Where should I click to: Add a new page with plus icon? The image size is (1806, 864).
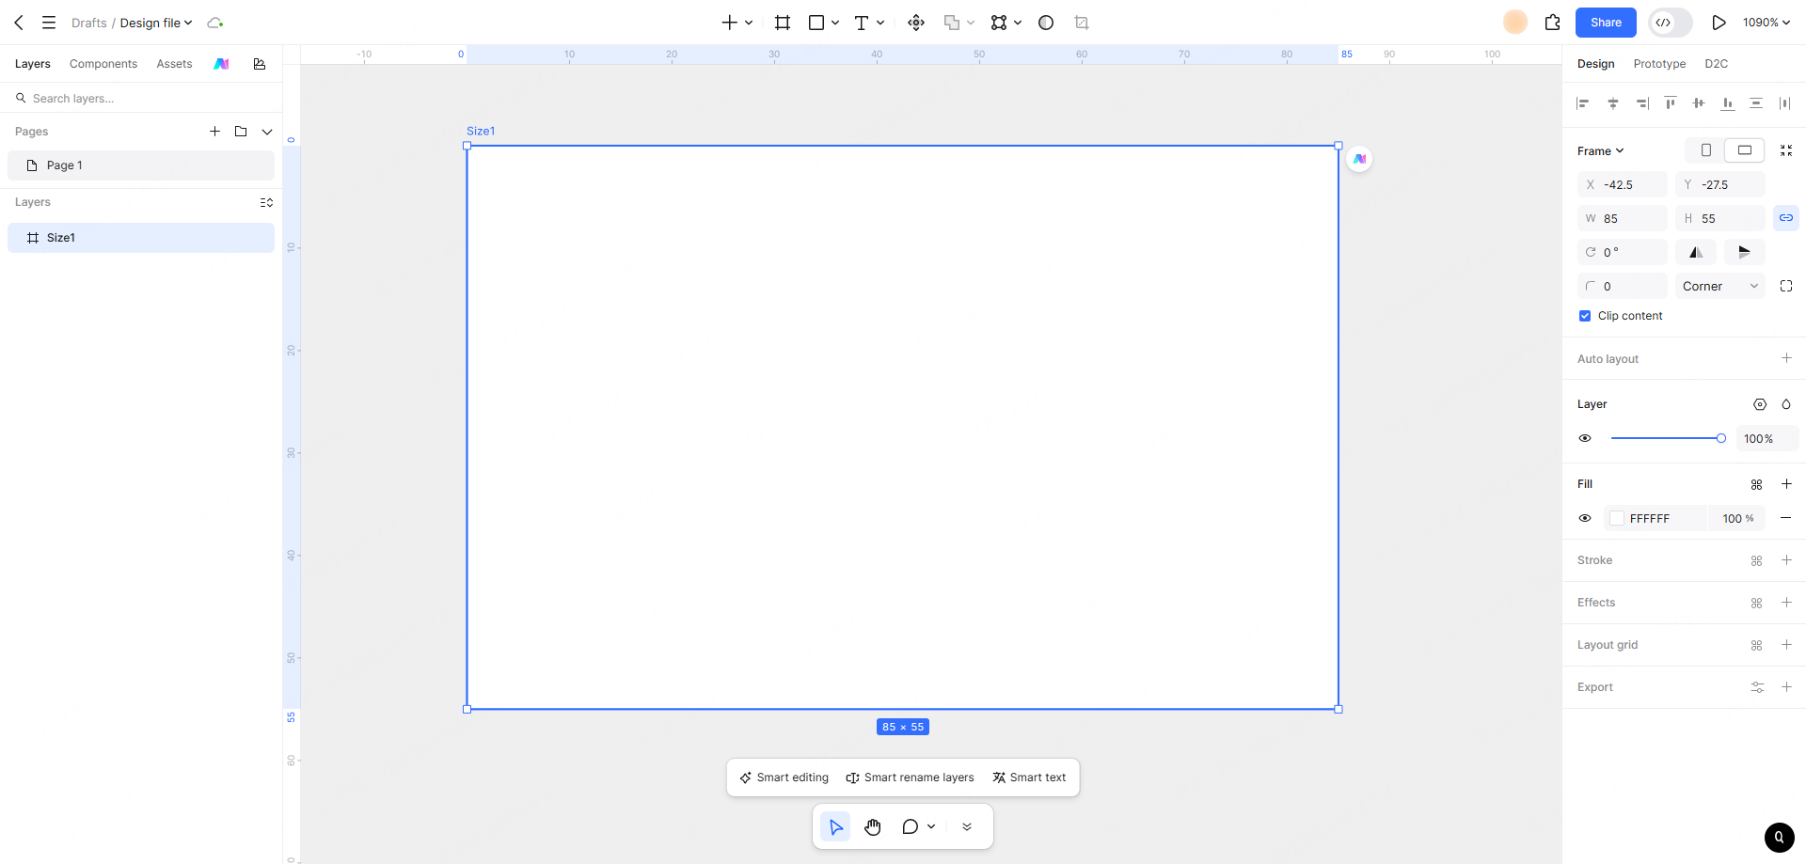(x=214, y=132)
